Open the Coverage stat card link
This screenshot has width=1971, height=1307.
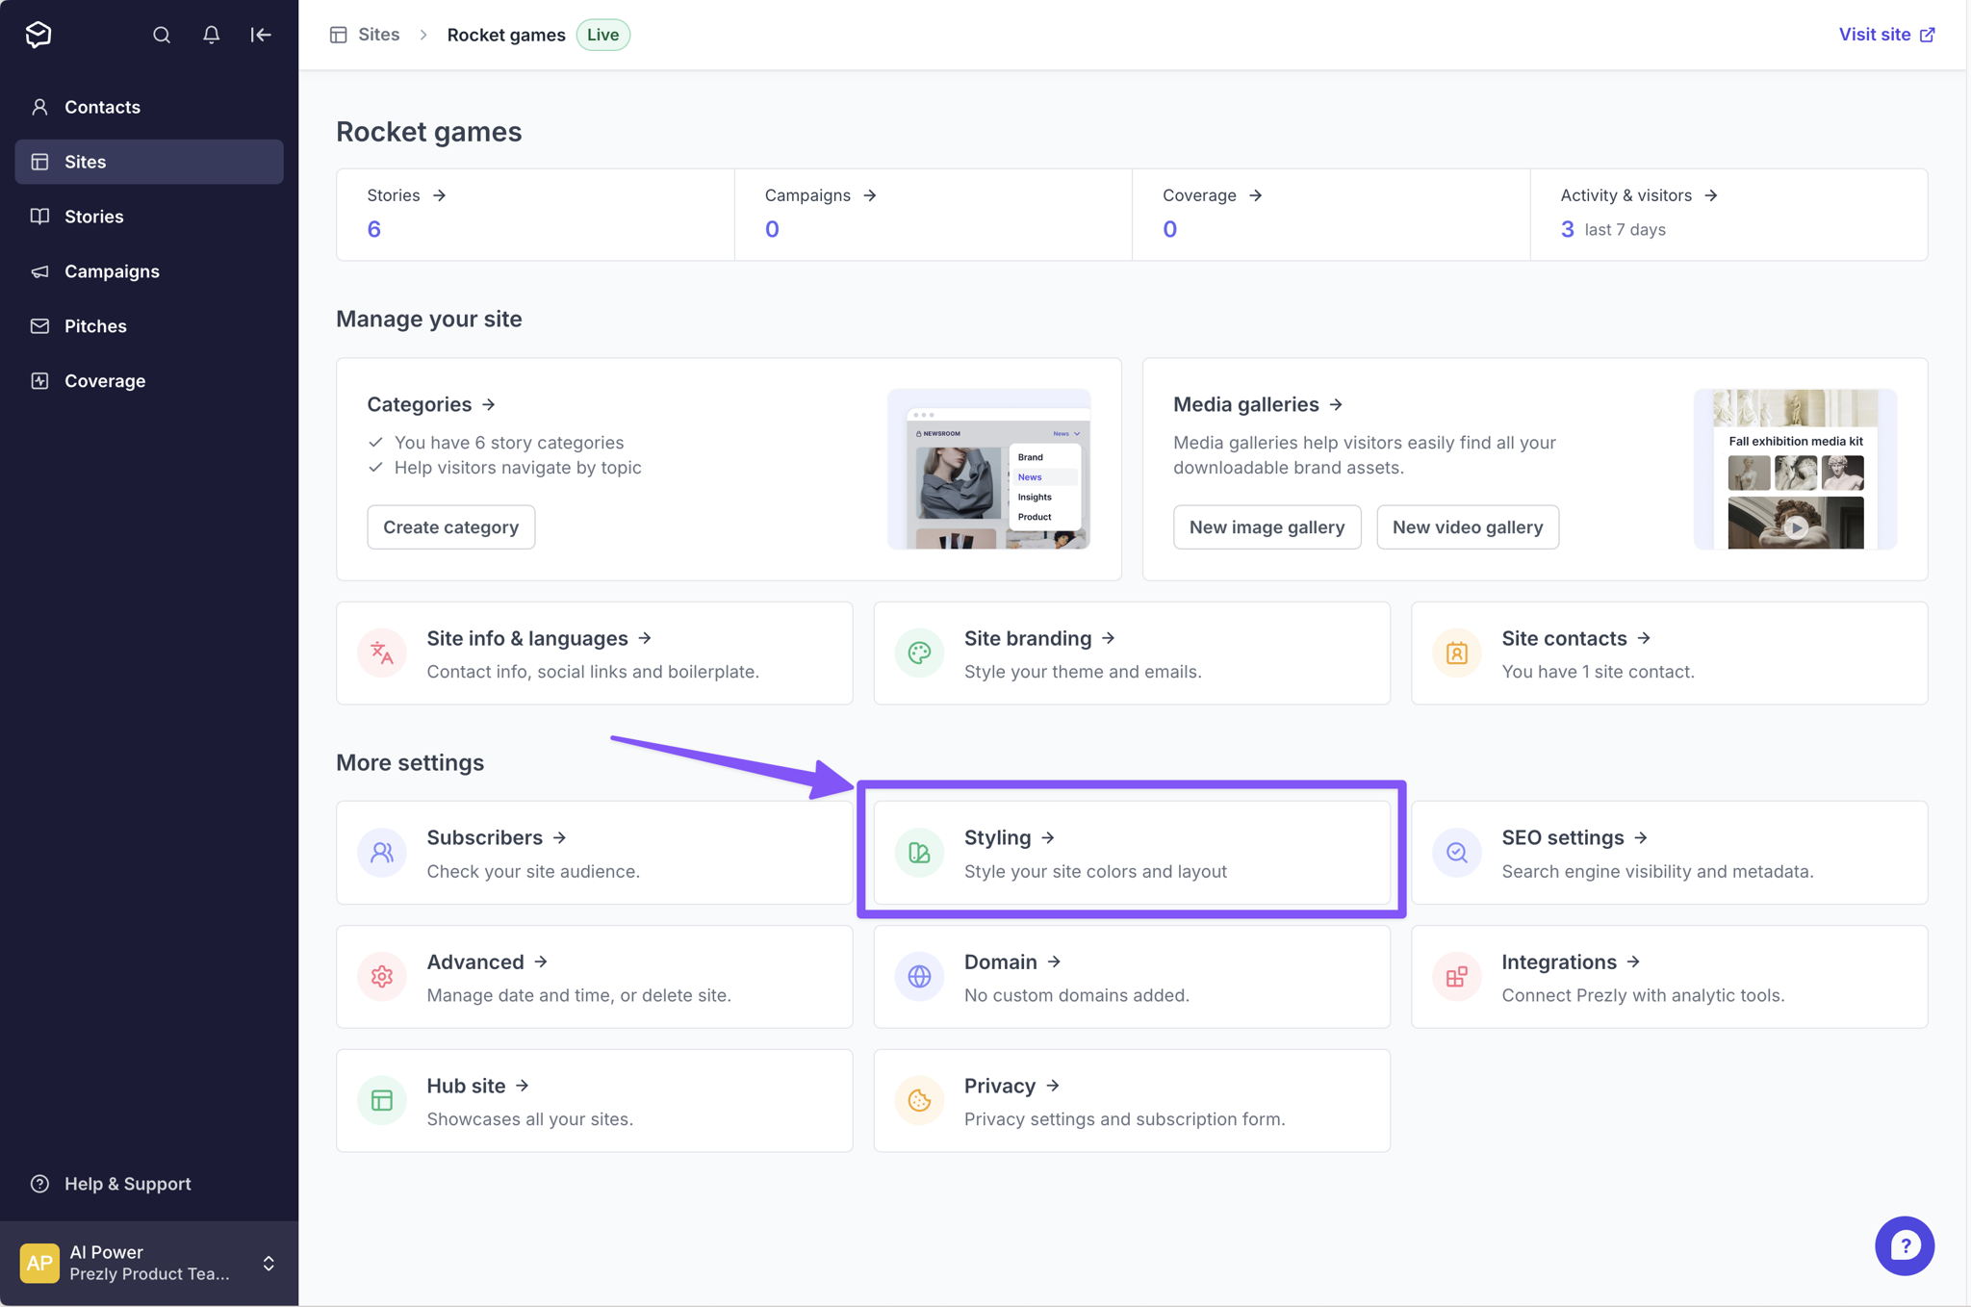point(1212,195)
